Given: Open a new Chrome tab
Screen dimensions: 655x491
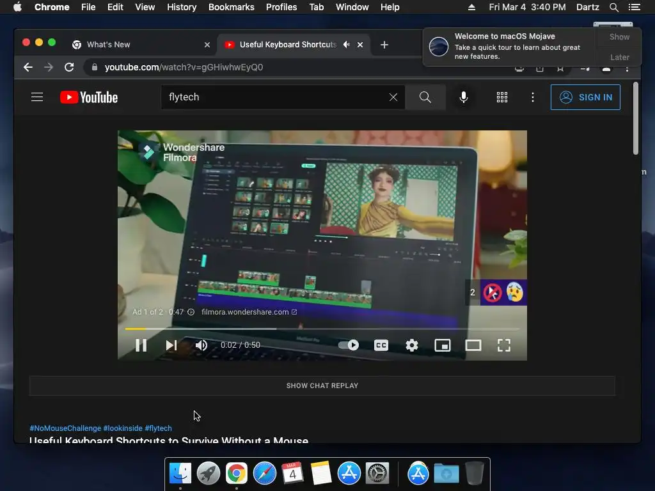Looking at the screenshot, I should click(x=384, y=45).
